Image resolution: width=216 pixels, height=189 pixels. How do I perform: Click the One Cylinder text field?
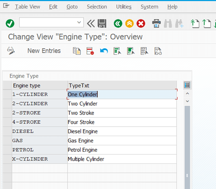click(122, 94)
